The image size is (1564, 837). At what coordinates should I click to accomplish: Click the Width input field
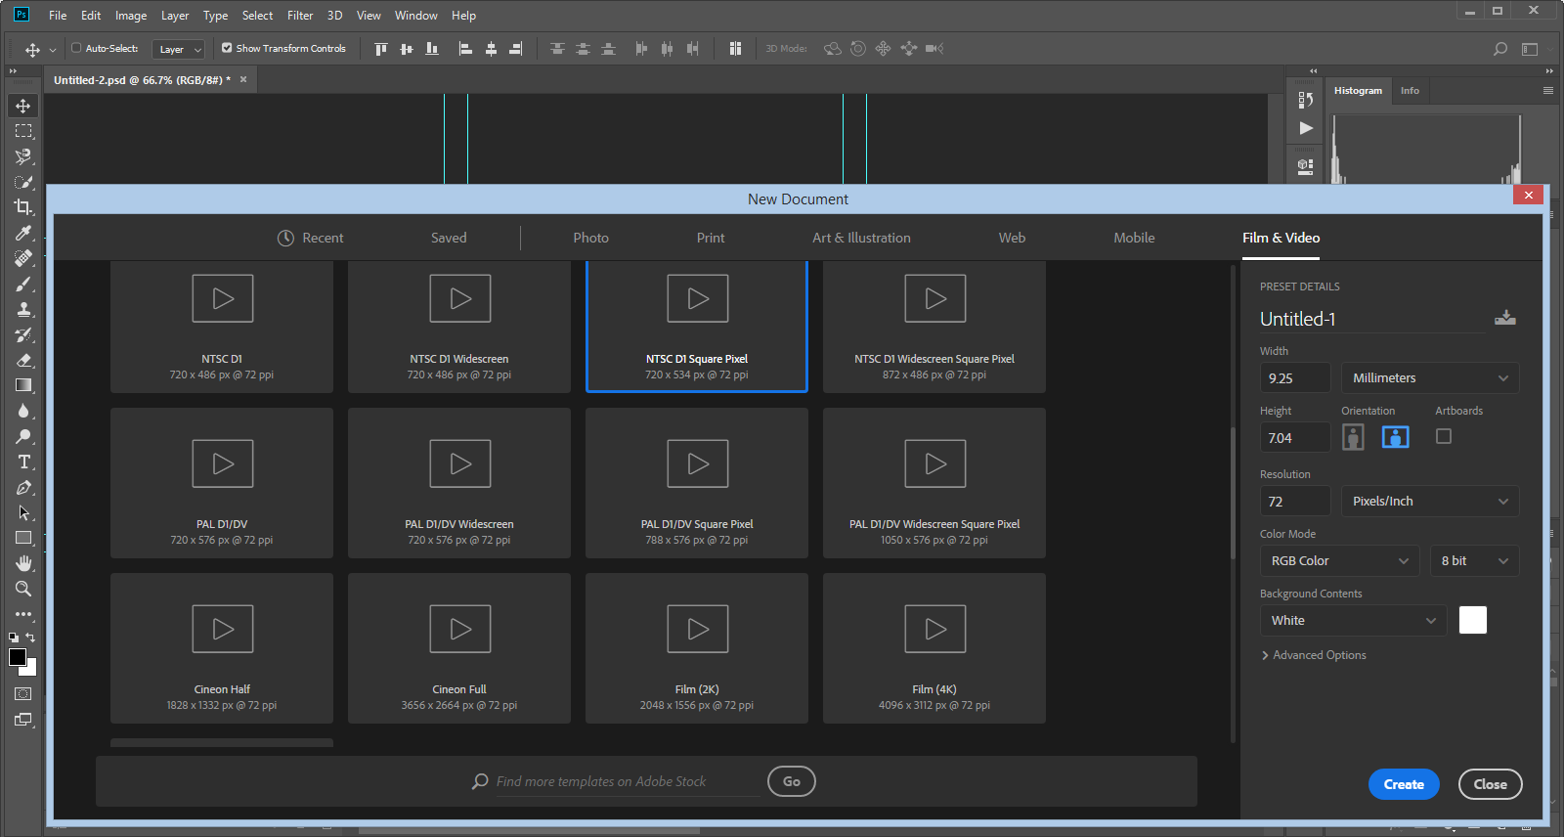point(1295,378)
